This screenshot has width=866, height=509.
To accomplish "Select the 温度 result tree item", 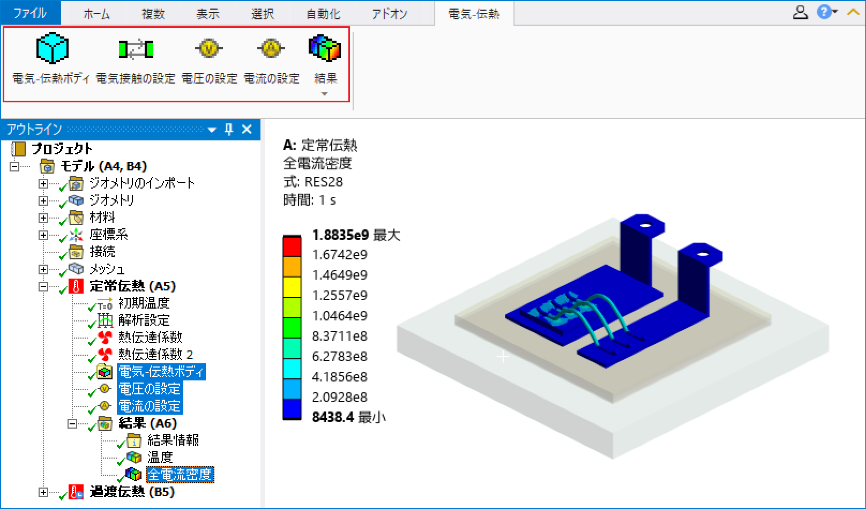I will (160, 458).
